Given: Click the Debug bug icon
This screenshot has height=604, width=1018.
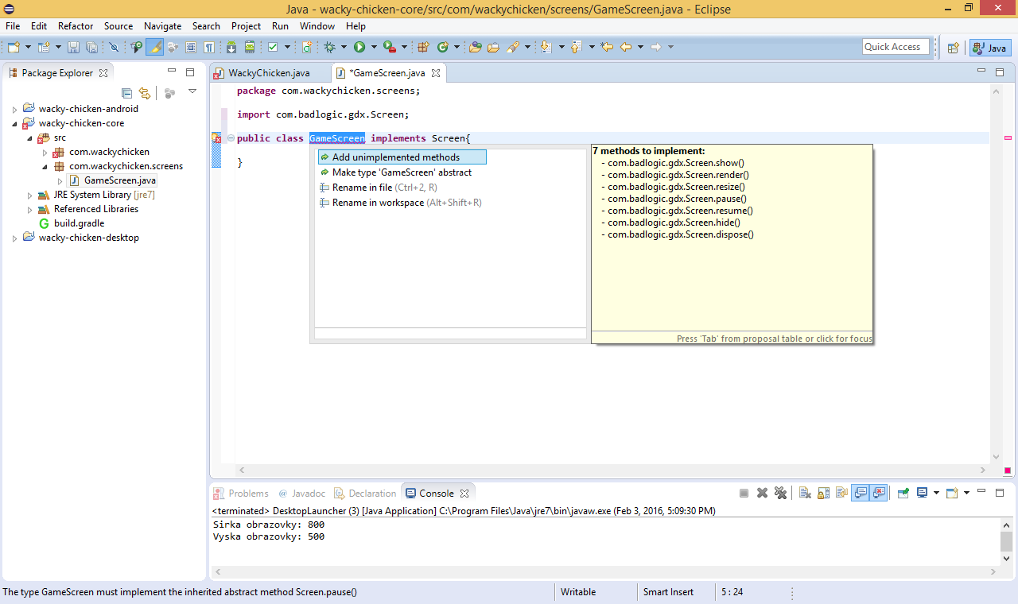Looking at the screenshot, I should tap(330, 48).
